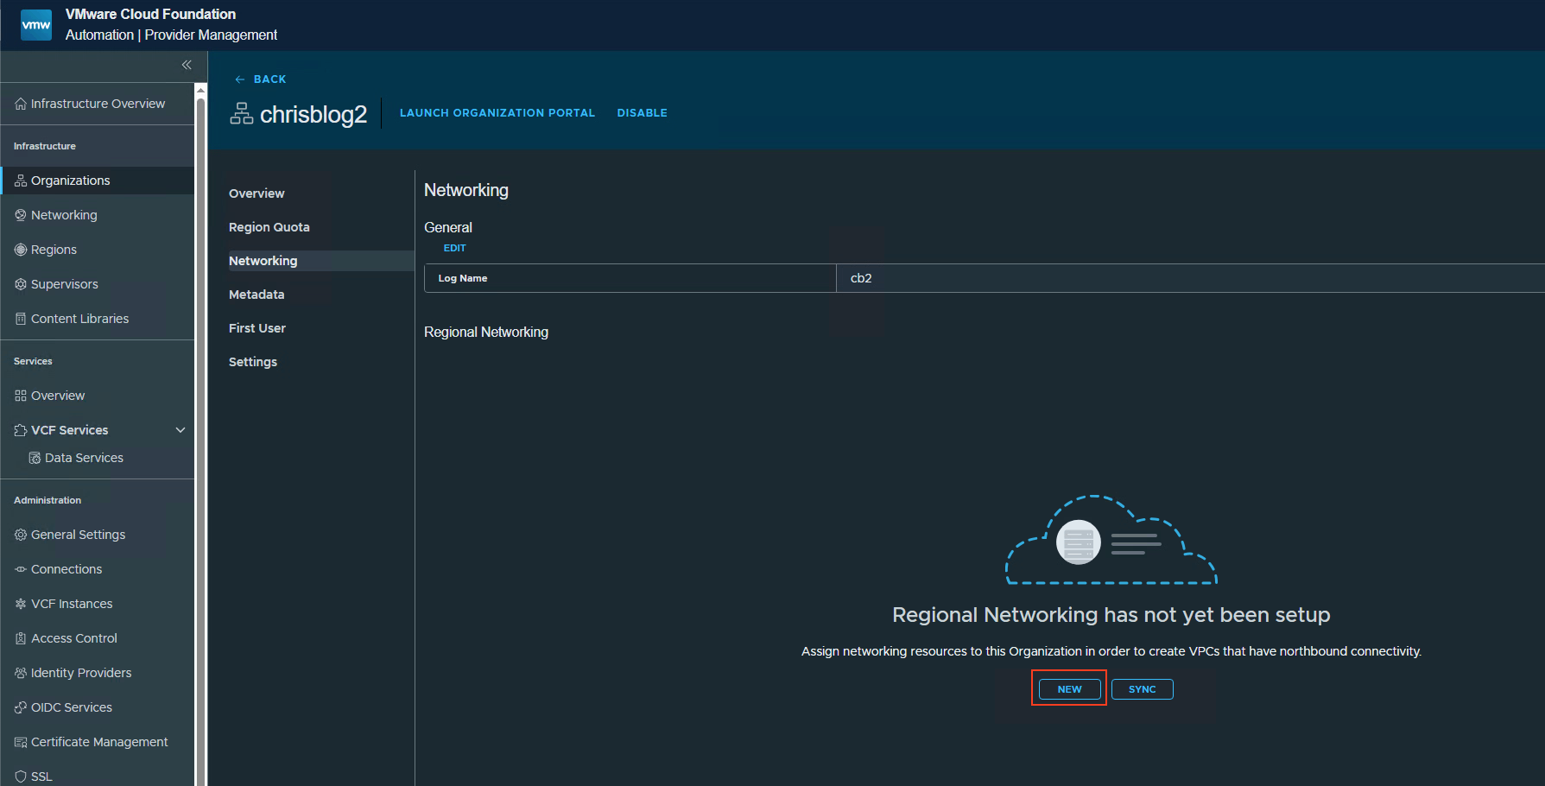Click the Services Overview grid icon

coord(21,396)
